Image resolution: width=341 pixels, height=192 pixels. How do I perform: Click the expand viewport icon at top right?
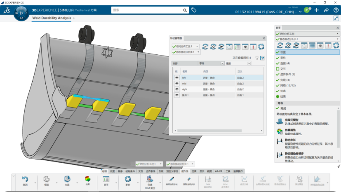[x=336, y=19]
